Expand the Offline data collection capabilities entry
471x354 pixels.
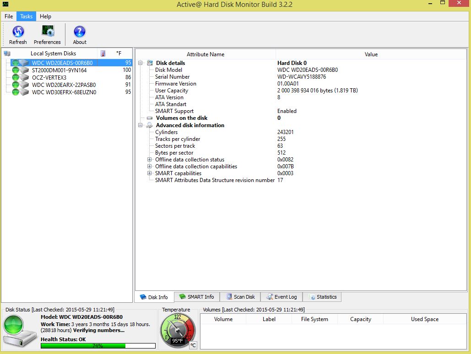click(150, 166)
